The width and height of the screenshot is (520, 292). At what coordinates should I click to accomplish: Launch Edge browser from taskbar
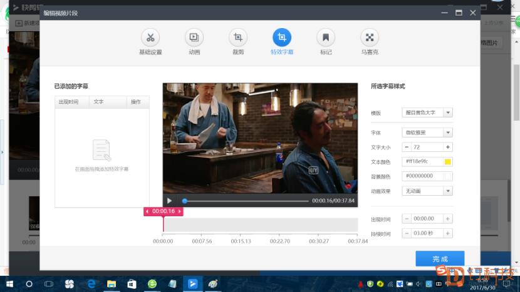[91, 284]
